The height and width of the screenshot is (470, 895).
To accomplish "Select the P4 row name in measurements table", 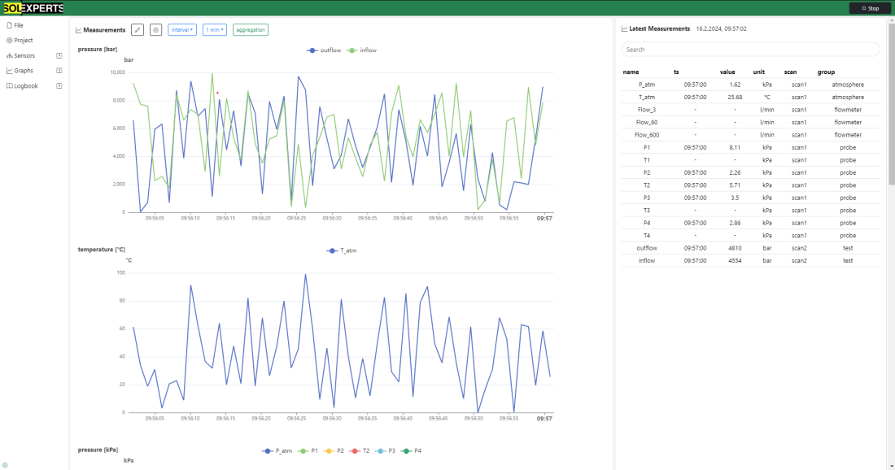I will click(x=647, y=223).
